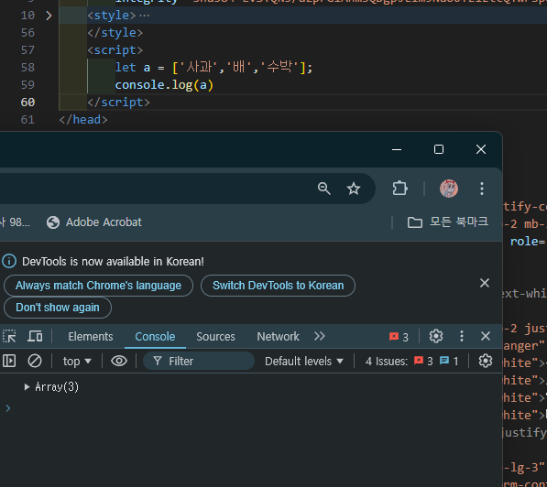Open the Default levels dropdown

(x=304, y=362)
